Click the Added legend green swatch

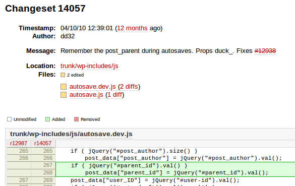(47, 119)
